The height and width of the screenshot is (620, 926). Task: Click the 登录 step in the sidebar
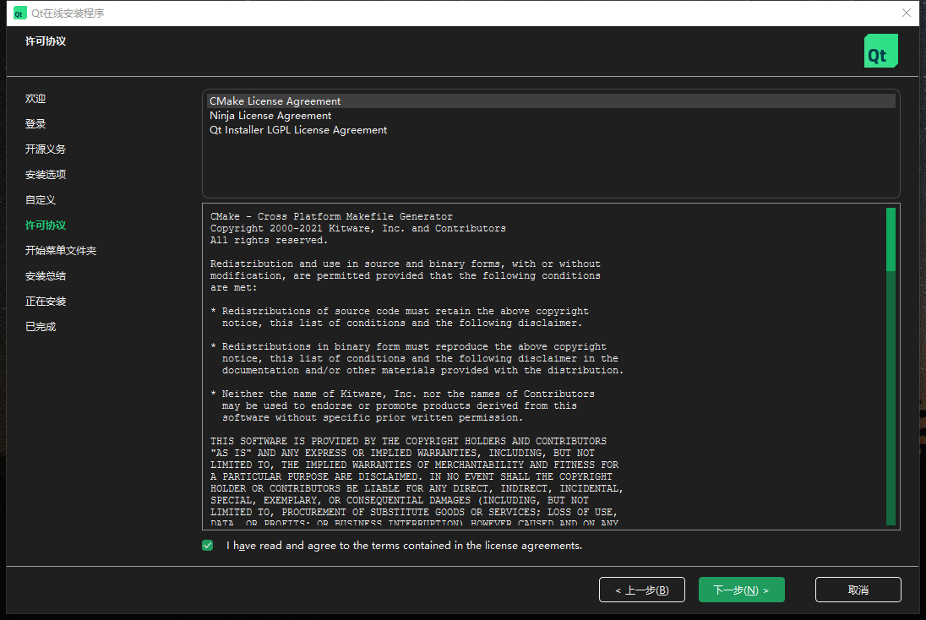[x=35, y=124]
